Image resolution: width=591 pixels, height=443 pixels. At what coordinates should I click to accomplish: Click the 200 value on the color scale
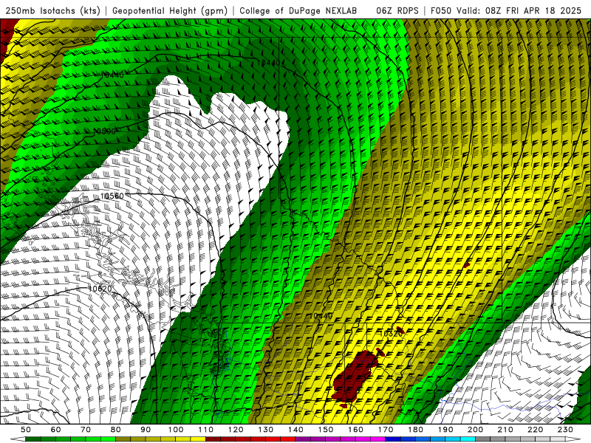tap(475, 430)
